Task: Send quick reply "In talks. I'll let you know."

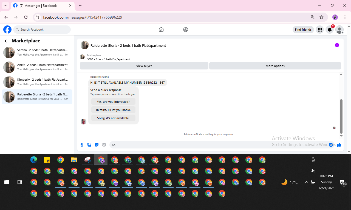Action: tap(113, 110)
